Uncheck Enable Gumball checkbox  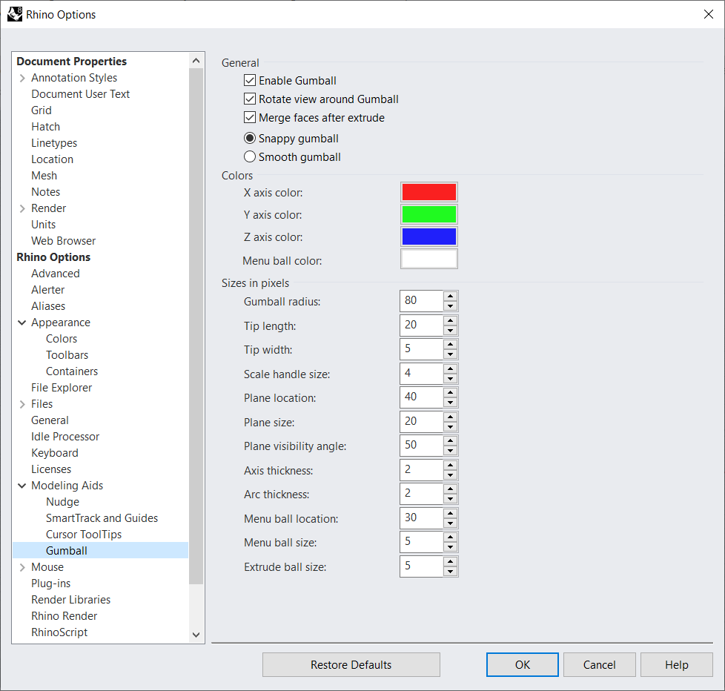point(250,80)
